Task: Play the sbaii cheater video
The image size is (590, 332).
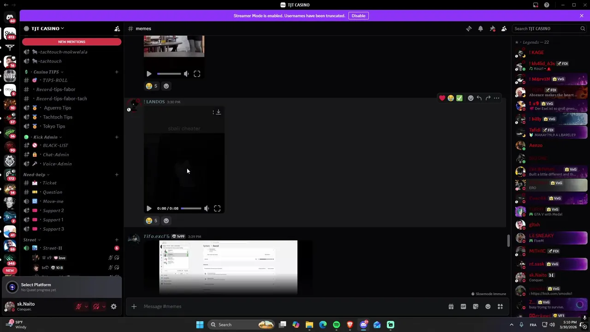Action: coord(149,208)
